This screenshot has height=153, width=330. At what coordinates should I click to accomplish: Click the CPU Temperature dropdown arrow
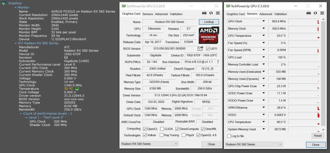[x=263, y=122]
